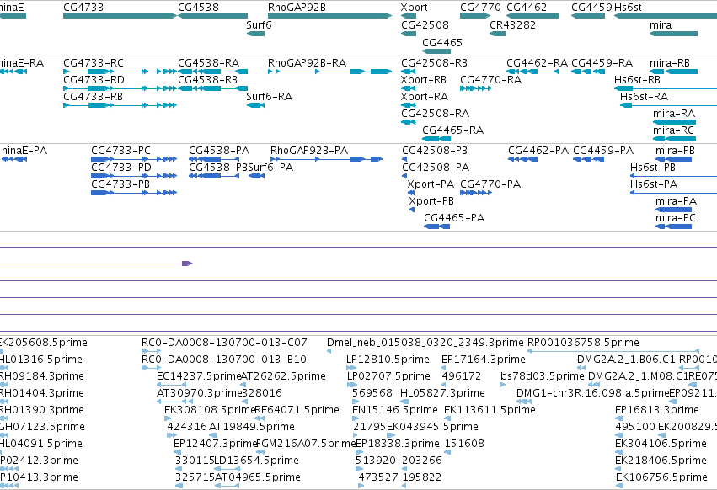
Task: Select the ninaE-PA protein label
Action: [24, 151]
